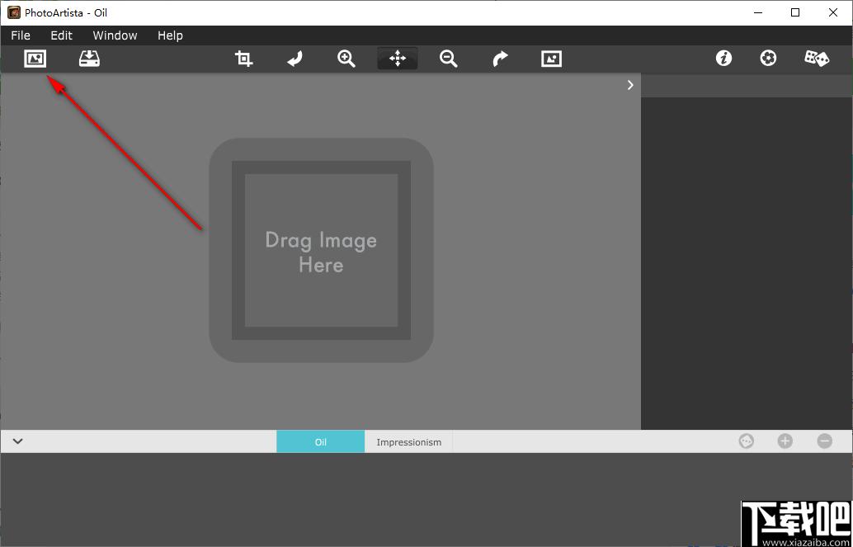Collapse the right side panel chevron
853x547 pixels.
click(630, 85)
